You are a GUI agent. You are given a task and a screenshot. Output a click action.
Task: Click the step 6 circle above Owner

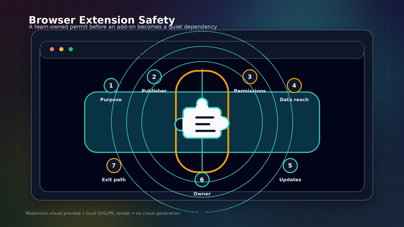pos(202,180)
